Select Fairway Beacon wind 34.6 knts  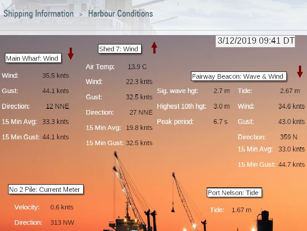(292, 107)
